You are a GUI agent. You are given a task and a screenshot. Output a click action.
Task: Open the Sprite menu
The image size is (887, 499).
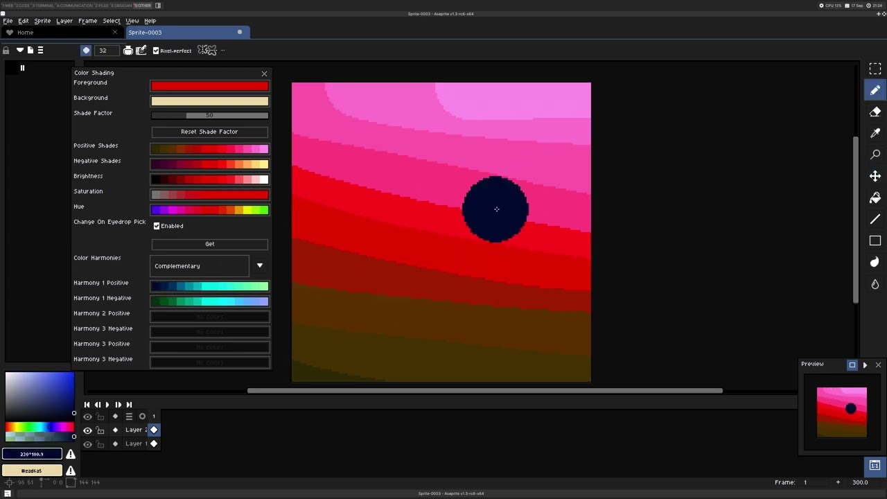coord(42,21)
